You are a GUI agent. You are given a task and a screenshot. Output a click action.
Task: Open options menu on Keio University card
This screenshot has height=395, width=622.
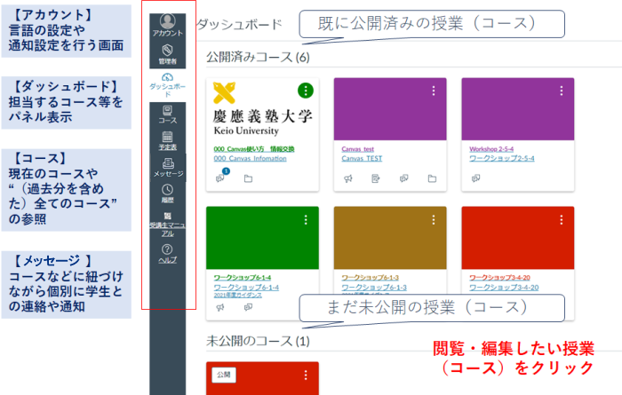click(306, 91)
